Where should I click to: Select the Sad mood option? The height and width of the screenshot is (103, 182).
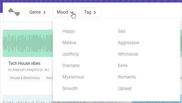[121, 31]
